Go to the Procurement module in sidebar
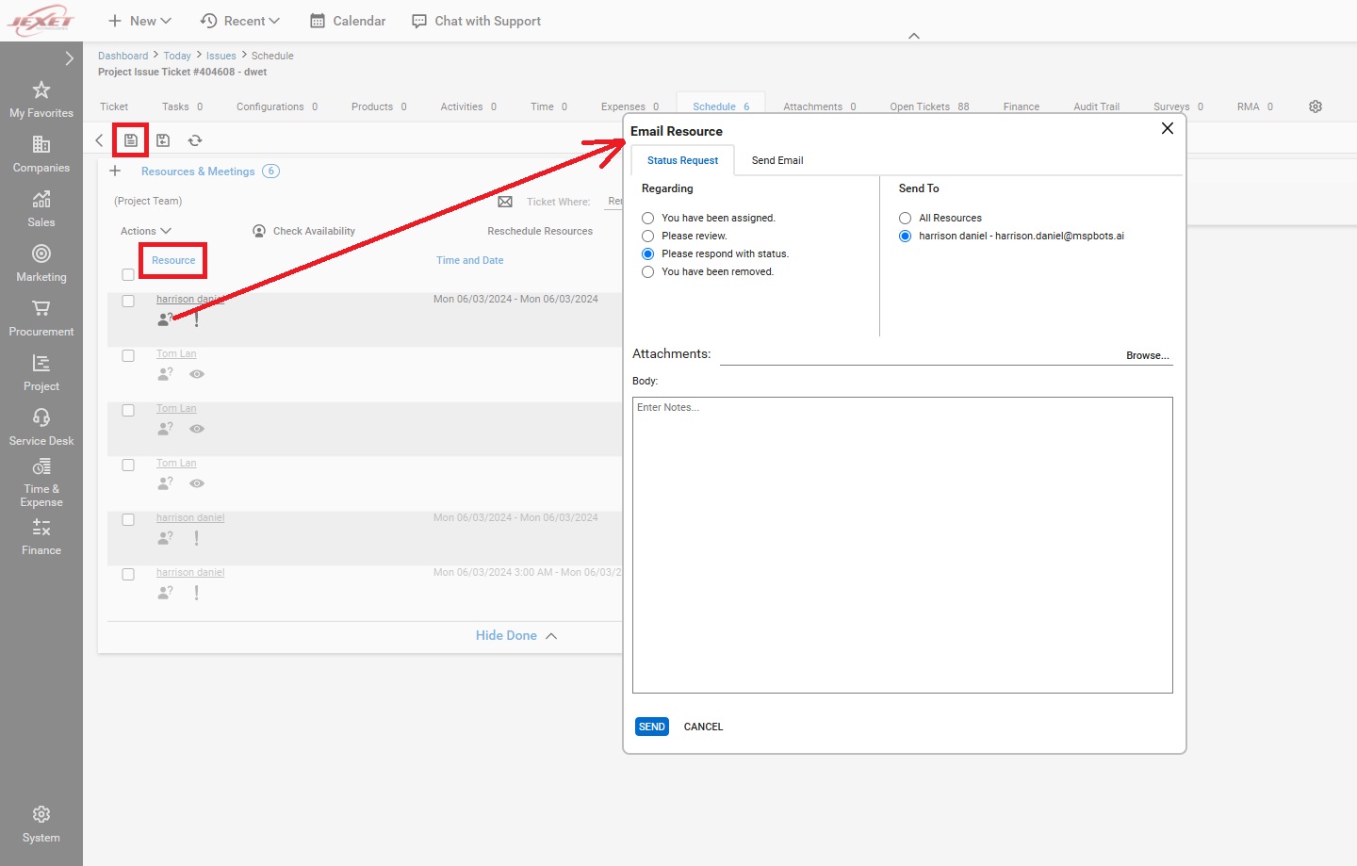The image size is (1357, 866). 41,319
